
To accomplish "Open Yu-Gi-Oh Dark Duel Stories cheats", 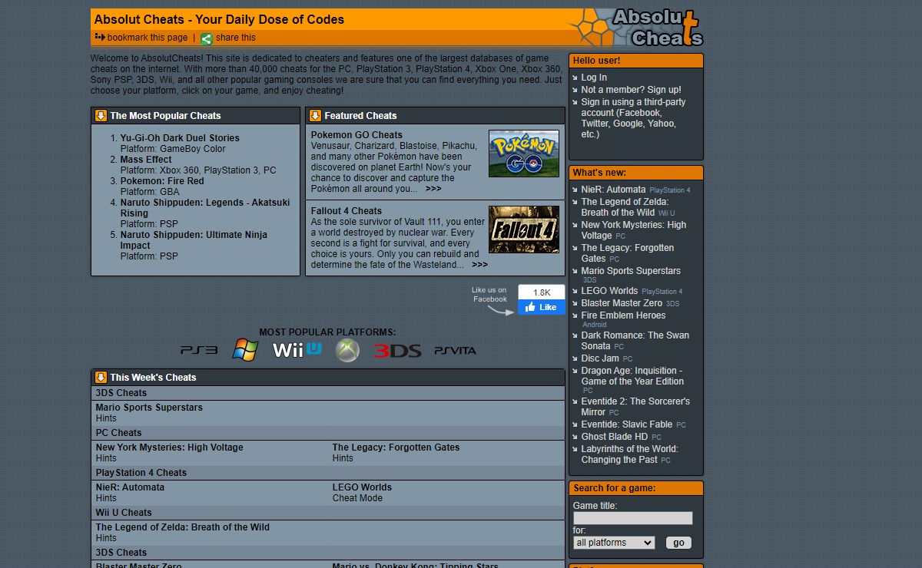I will pos(180,138).
